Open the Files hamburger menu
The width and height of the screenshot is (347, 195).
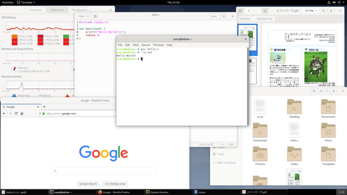[334, 91]
